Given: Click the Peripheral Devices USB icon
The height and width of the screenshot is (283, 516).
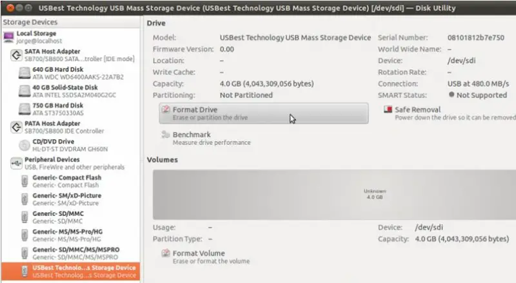Looking at the screenshot, I should tap(16, 163).
